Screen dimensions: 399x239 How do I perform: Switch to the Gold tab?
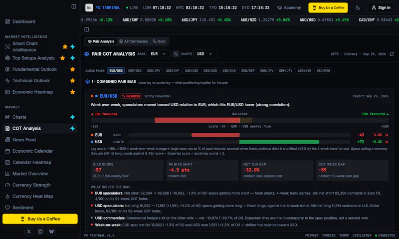[x=159, y=41]
